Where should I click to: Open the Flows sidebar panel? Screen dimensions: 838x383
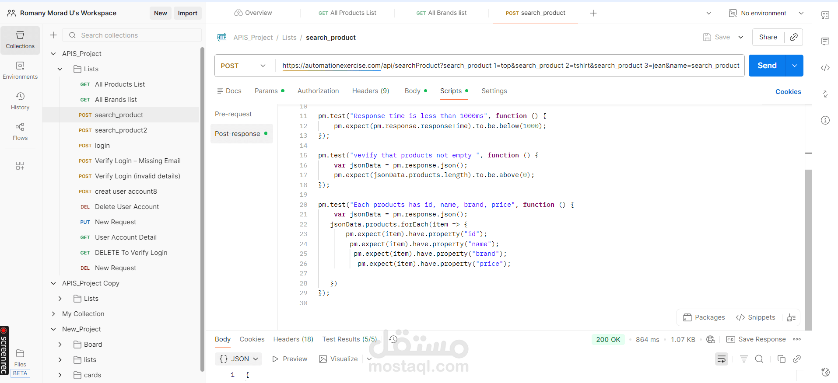pos(20,132)
